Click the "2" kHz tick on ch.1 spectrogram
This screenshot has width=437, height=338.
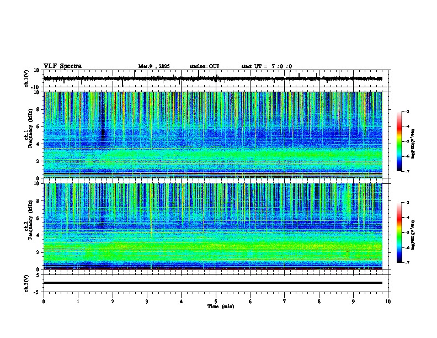tap(38, 161)
